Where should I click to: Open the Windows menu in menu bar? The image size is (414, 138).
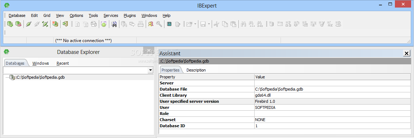coord(149,15)
